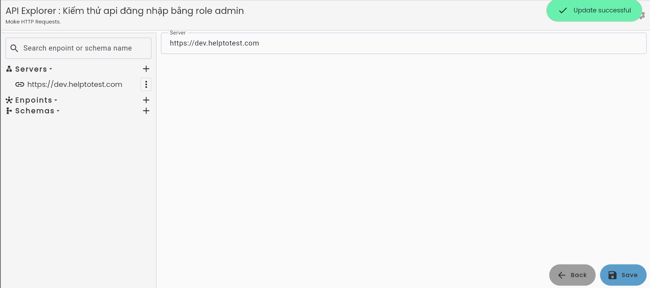Screen dimensions: 650x288
Task: Collapse the Servers section caret
Action: 51,69
